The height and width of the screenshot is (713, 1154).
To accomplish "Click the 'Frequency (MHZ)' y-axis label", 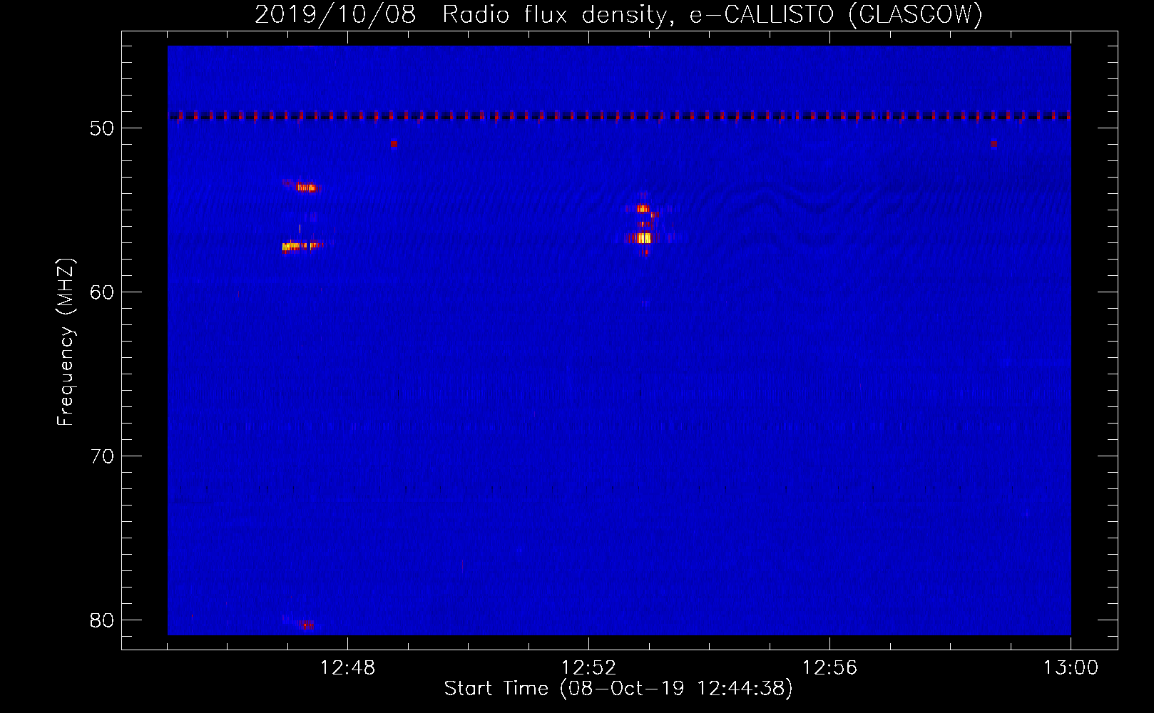I will [66, 342].
